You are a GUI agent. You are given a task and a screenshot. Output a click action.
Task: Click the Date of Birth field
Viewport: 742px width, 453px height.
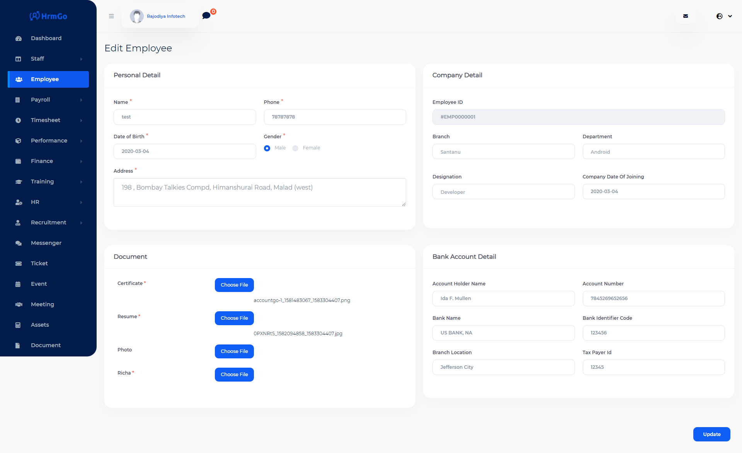click(185, 151)
